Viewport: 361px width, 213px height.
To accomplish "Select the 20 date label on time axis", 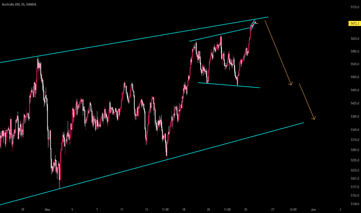I will [209, 210].
